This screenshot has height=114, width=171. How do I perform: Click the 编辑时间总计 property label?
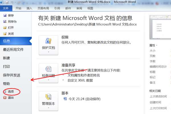158,66
